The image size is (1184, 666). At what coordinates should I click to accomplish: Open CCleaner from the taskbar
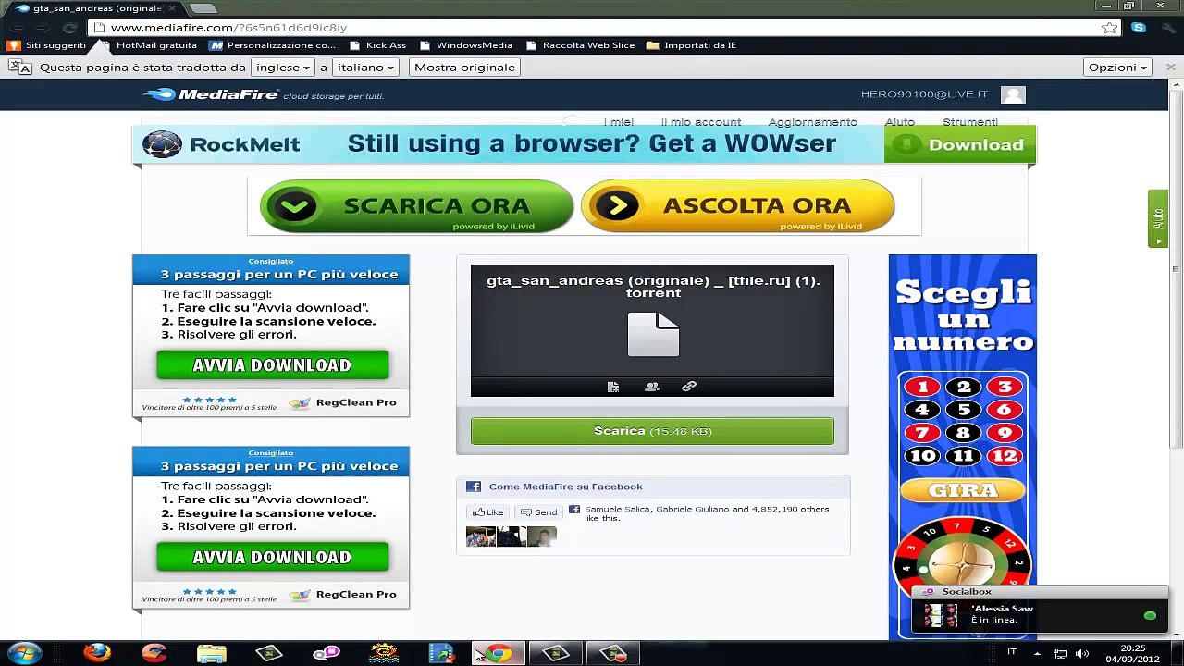click(x=154, y=654)
